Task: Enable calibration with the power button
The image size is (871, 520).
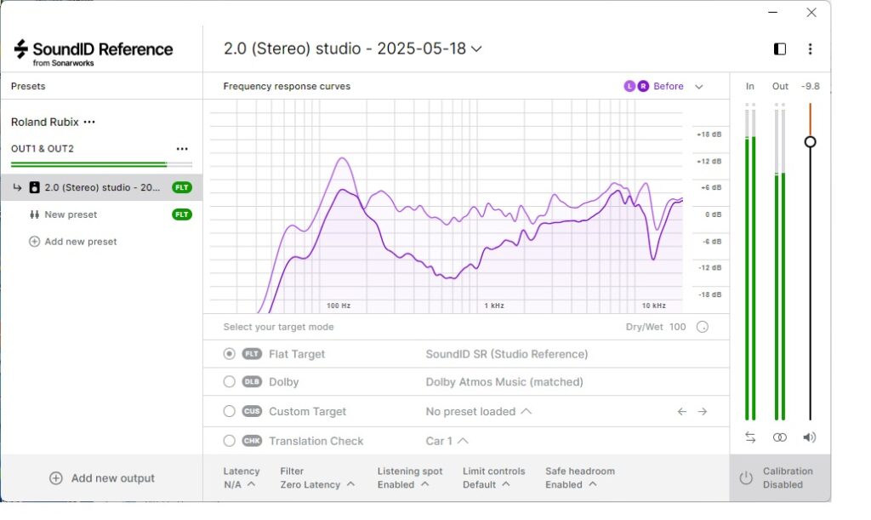Action: (746, 478)
